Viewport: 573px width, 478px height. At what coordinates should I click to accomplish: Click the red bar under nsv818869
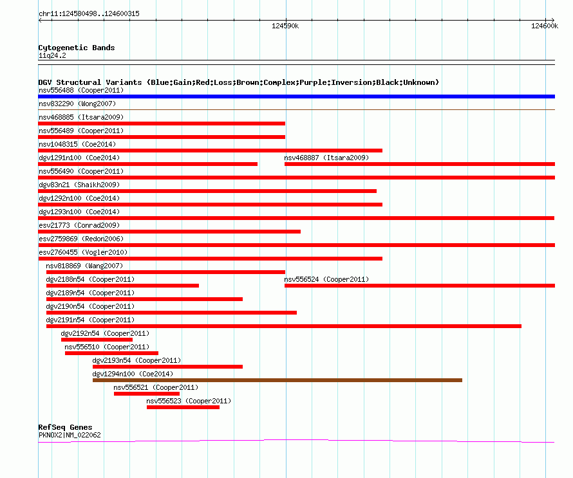(x=165, y=272)
